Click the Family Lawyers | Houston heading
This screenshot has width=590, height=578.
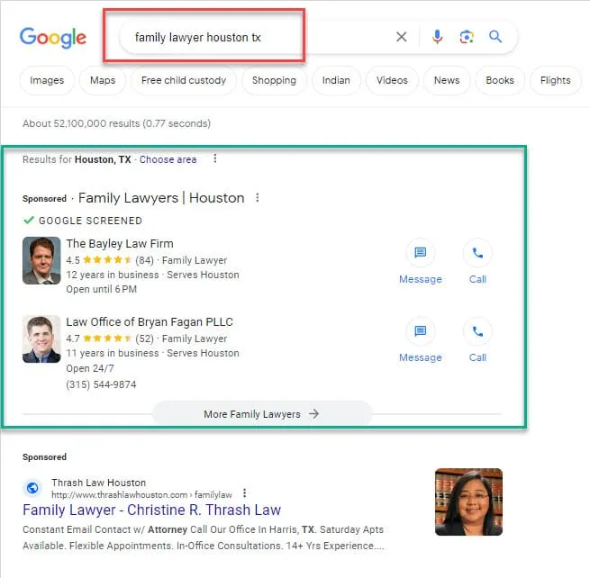[x=161, y=198]
